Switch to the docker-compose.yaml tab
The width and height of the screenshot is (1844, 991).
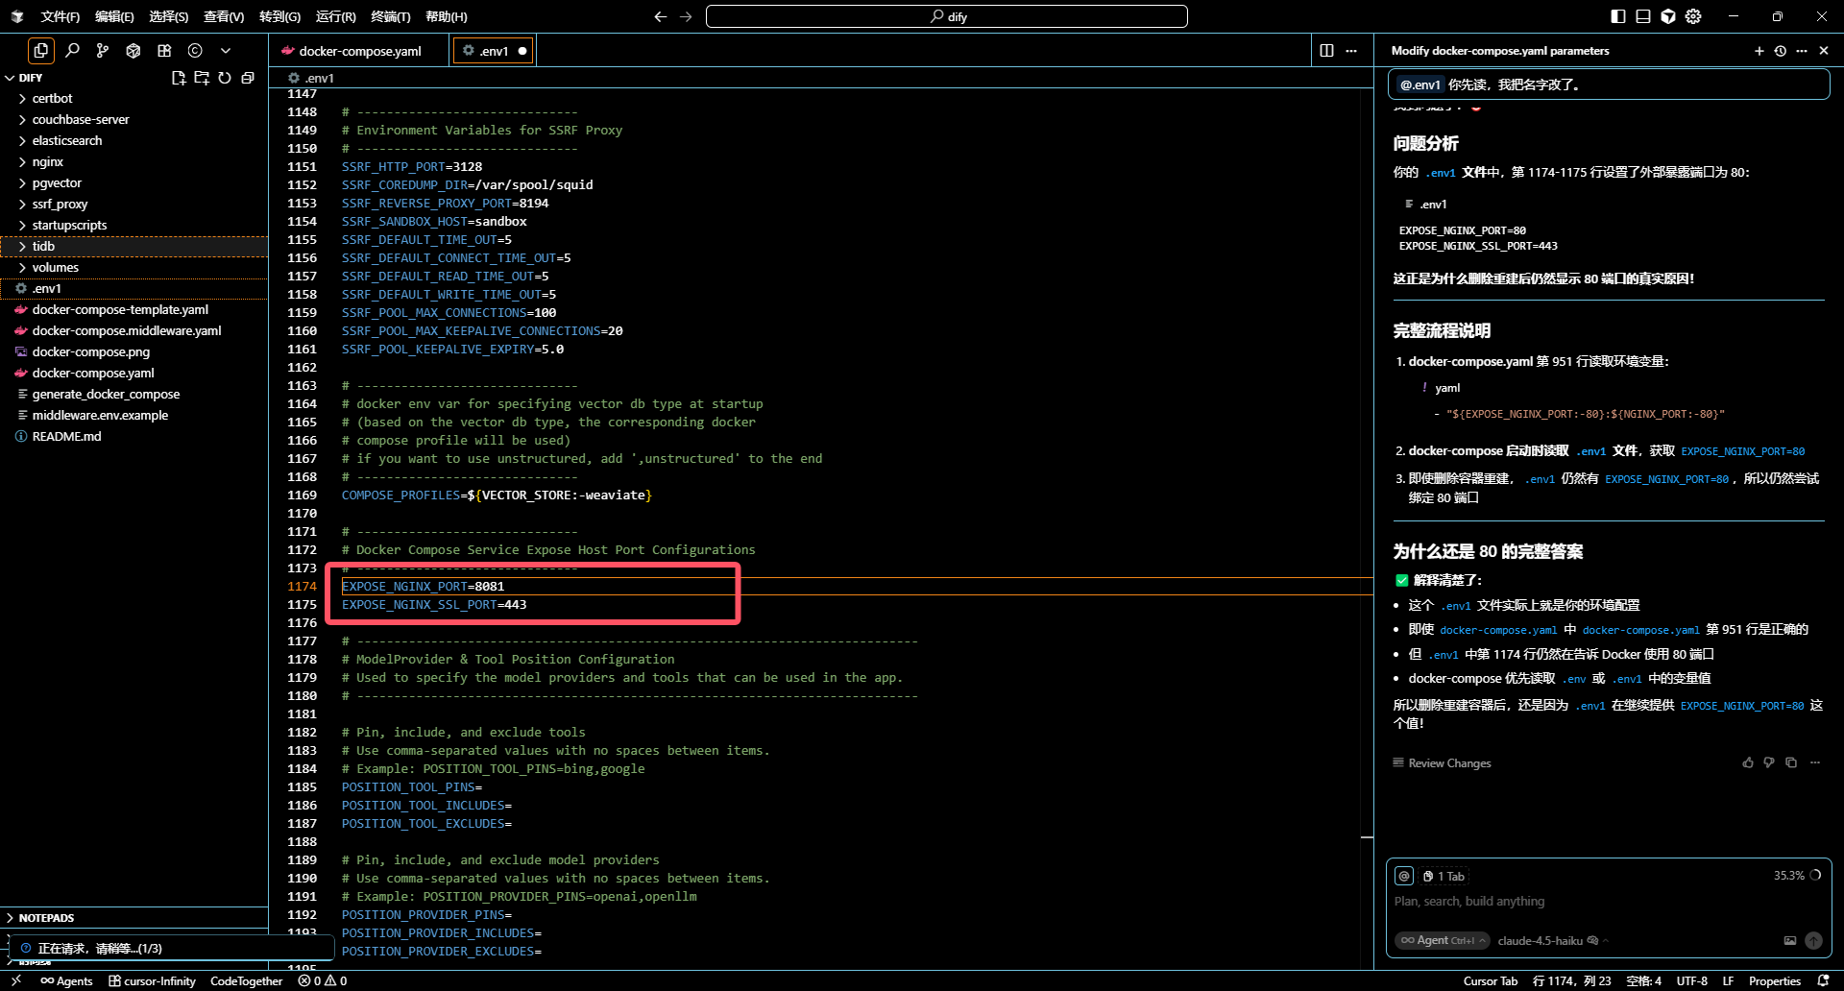coord(358,51)
